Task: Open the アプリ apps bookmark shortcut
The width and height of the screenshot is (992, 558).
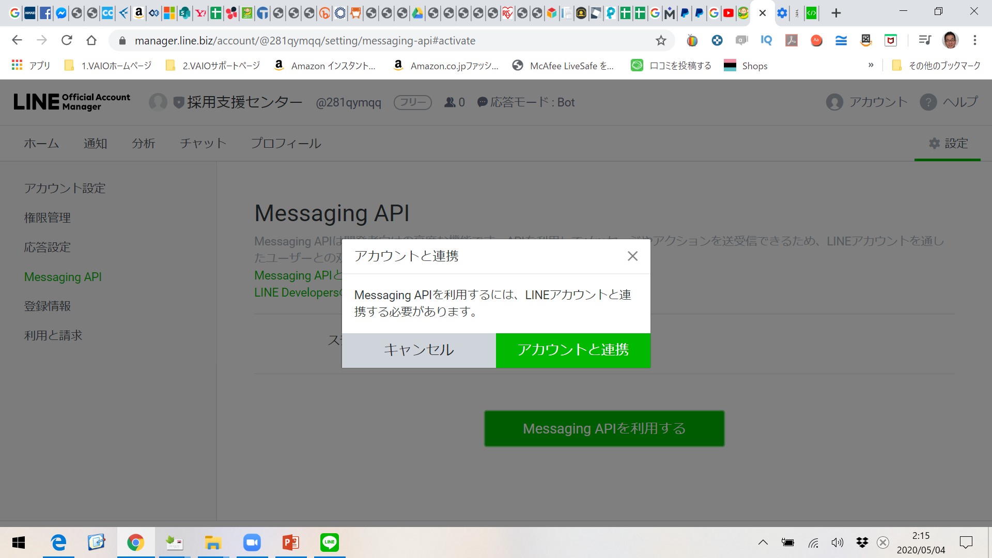Action: click(x=31, y=66)
